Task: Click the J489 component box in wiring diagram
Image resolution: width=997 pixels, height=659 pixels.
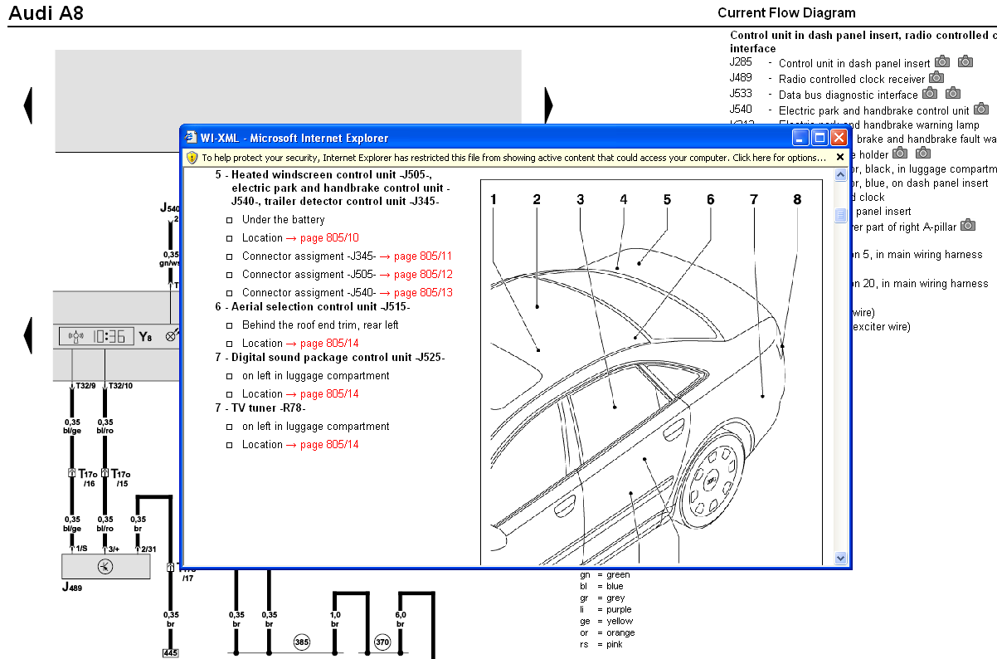Action: [x=106, y=567]
